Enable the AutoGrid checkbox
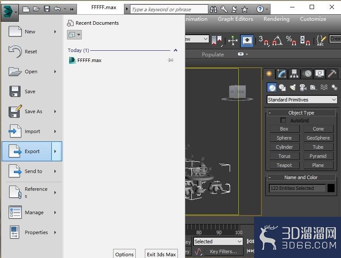The image size is (341, 258). [x=283, y=120]
